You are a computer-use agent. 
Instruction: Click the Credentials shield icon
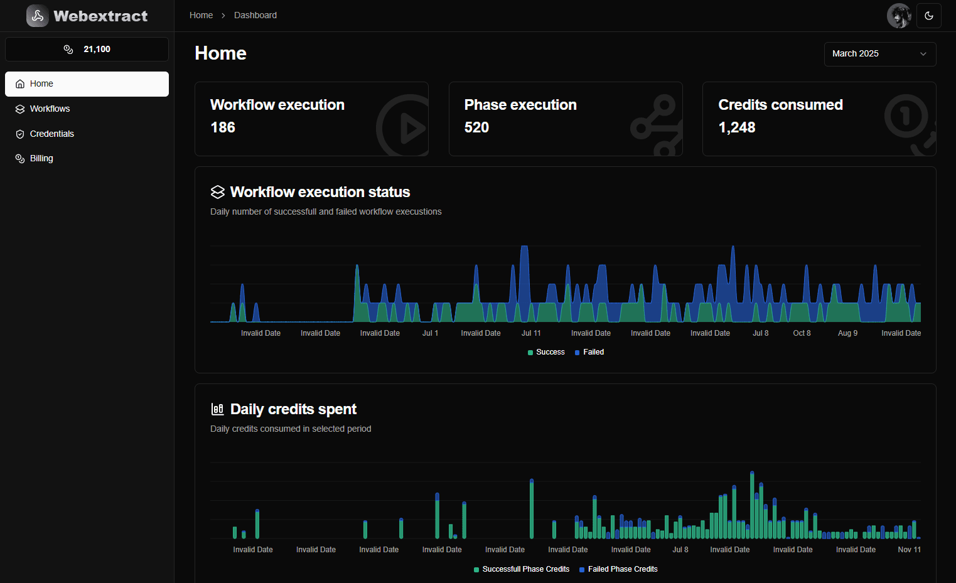[20, 134]
